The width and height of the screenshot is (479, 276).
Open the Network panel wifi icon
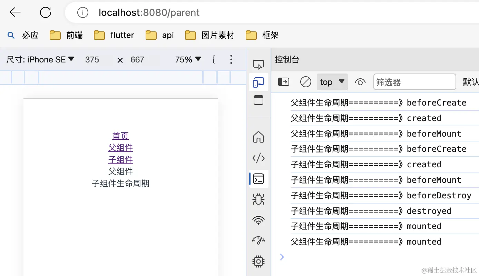pos(258,220)
